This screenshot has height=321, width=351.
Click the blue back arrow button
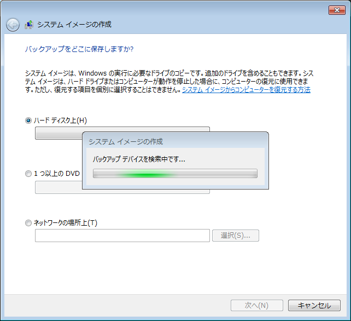click(x=13, y=25)
